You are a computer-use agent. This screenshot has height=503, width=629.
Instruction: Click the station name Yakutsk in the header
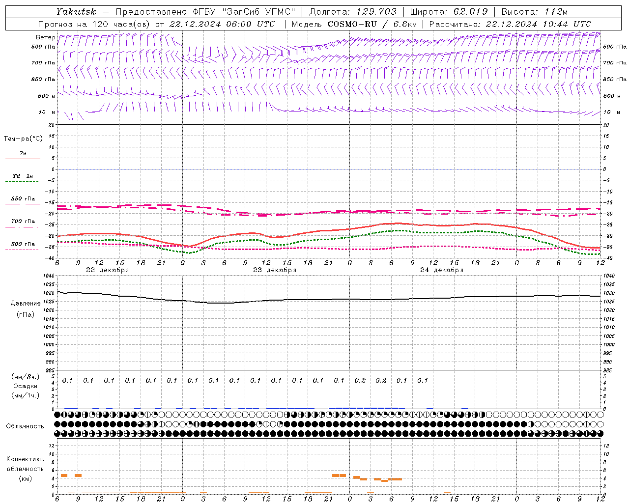(x=75, y=12)
